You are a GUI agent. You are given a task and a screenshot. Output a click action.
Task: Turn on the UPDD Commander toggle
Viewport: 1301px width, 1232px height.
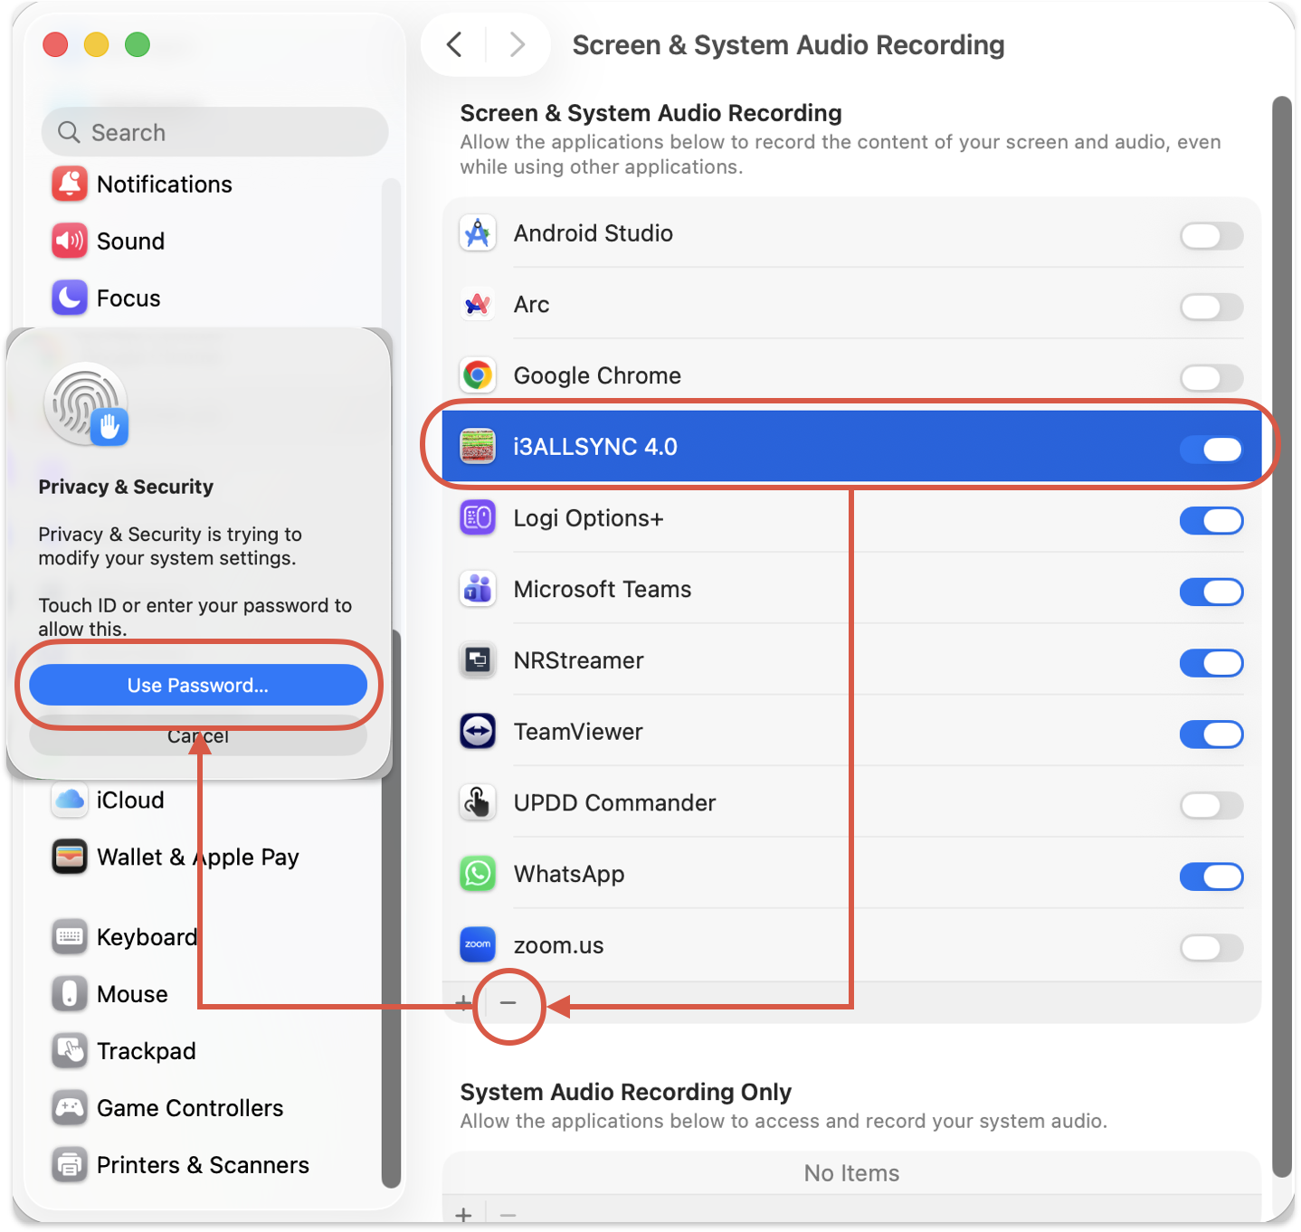[1211, 805]
